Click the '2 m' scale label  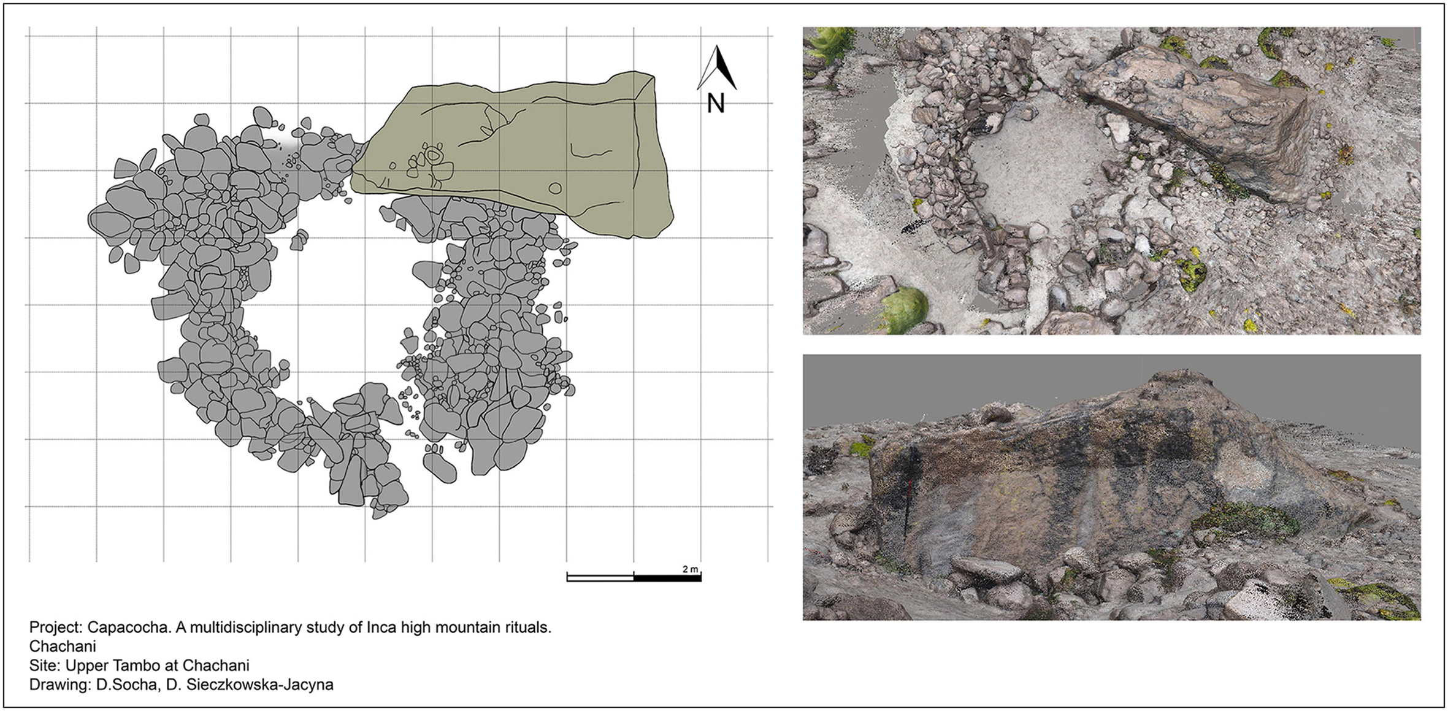point(690,569)
